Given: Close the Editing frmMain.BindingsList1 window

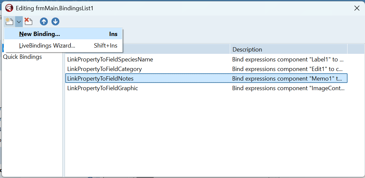Looking at the screenshot, I should [357, 8].
